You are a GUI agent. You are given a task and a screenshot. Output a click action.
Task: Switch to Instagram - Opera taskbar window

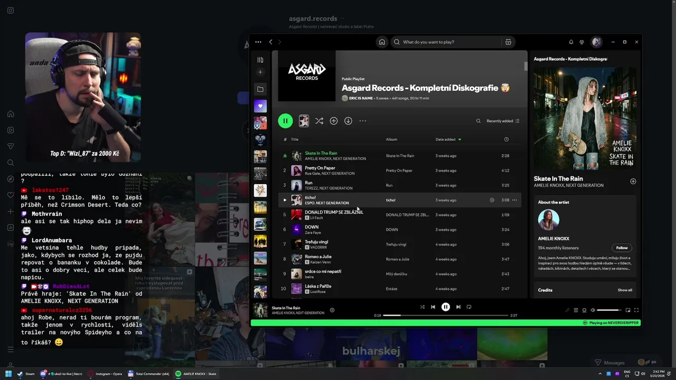tap(105, 374)
